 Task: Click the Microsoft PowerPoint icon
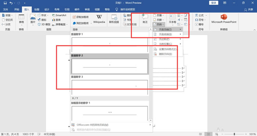click(224, 17)
